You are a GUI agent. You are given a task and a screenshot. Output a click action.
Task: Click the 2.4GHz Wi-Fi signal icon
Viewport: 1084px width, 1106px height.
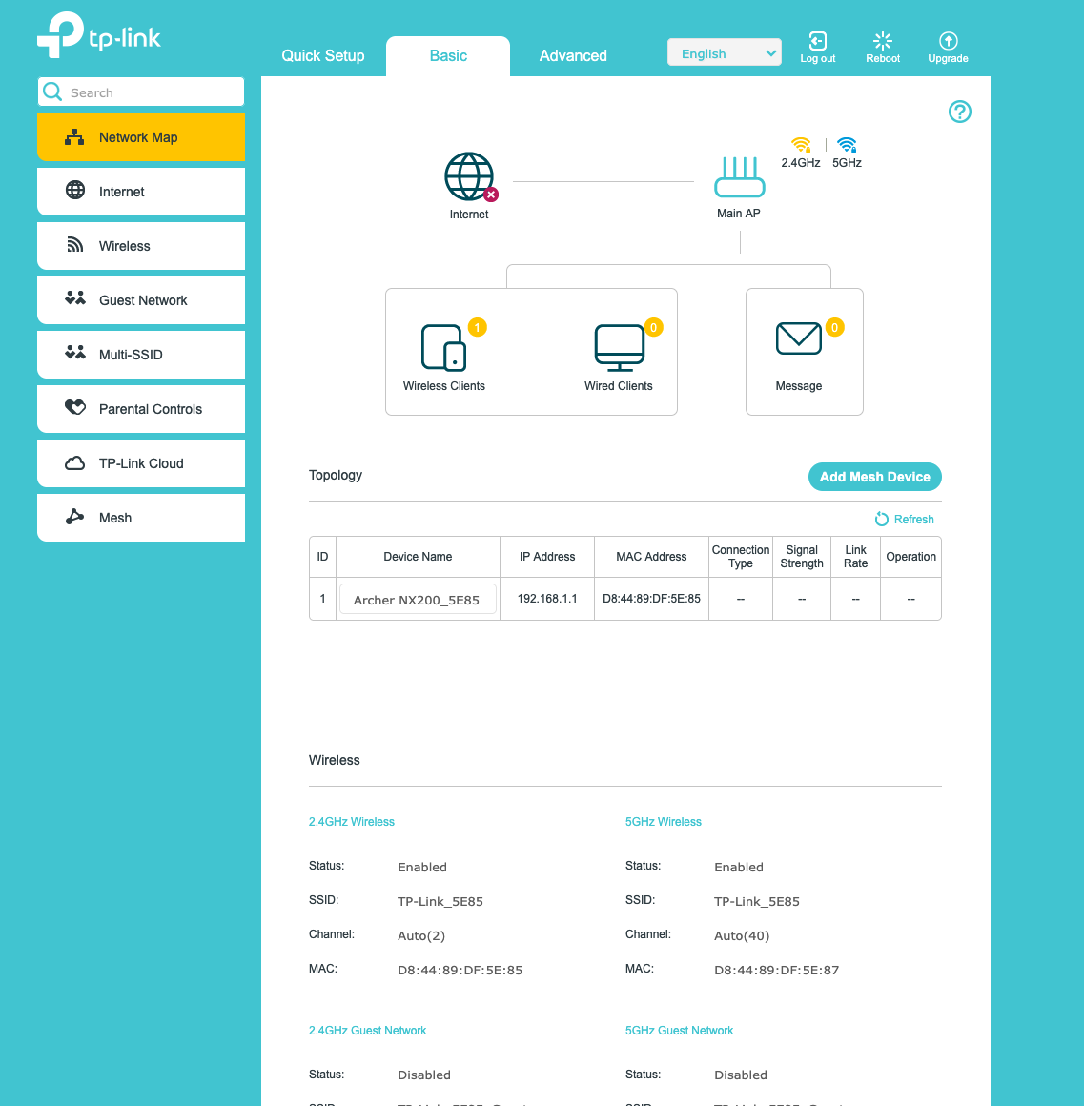click(x=801, y=145)
